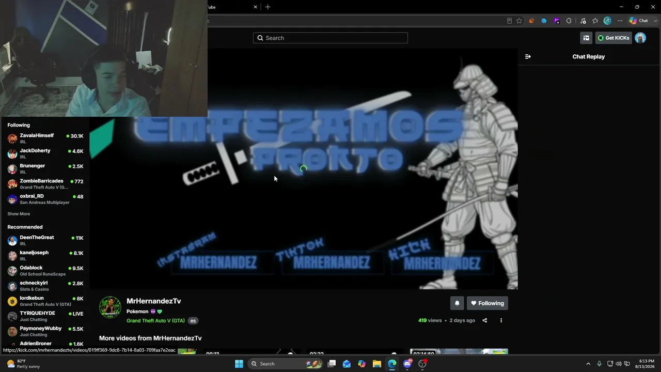661x372 pixels.
Task: Open Task View on the taskbar
Action: 332,364
